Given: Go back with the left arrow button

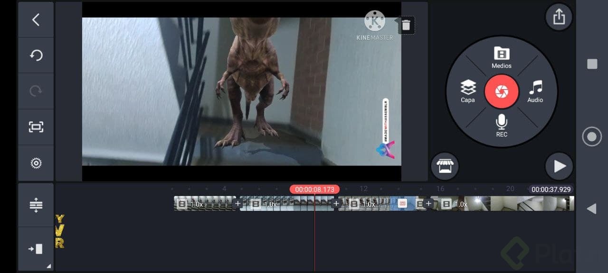Looking at the screenshot, I should [x=36, y=19].
